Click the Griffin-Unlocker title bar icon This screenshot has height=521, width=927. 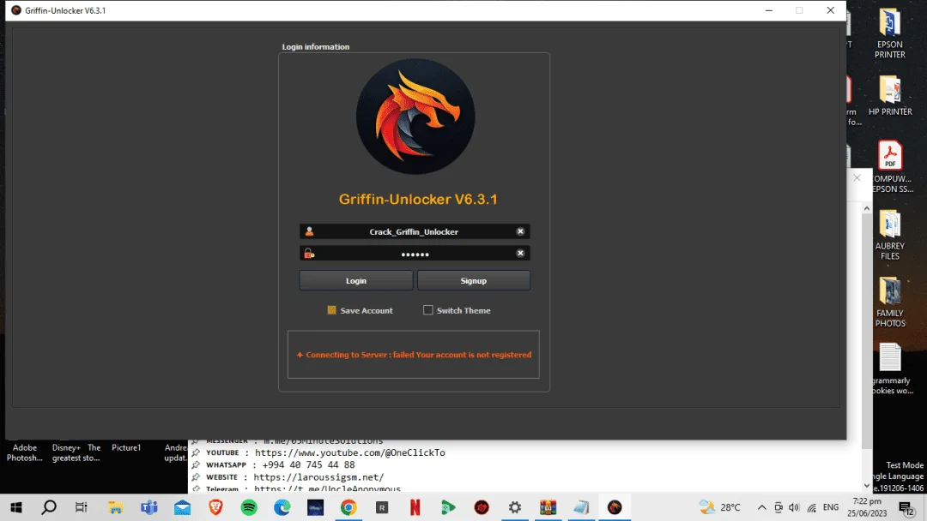[16, 10]
